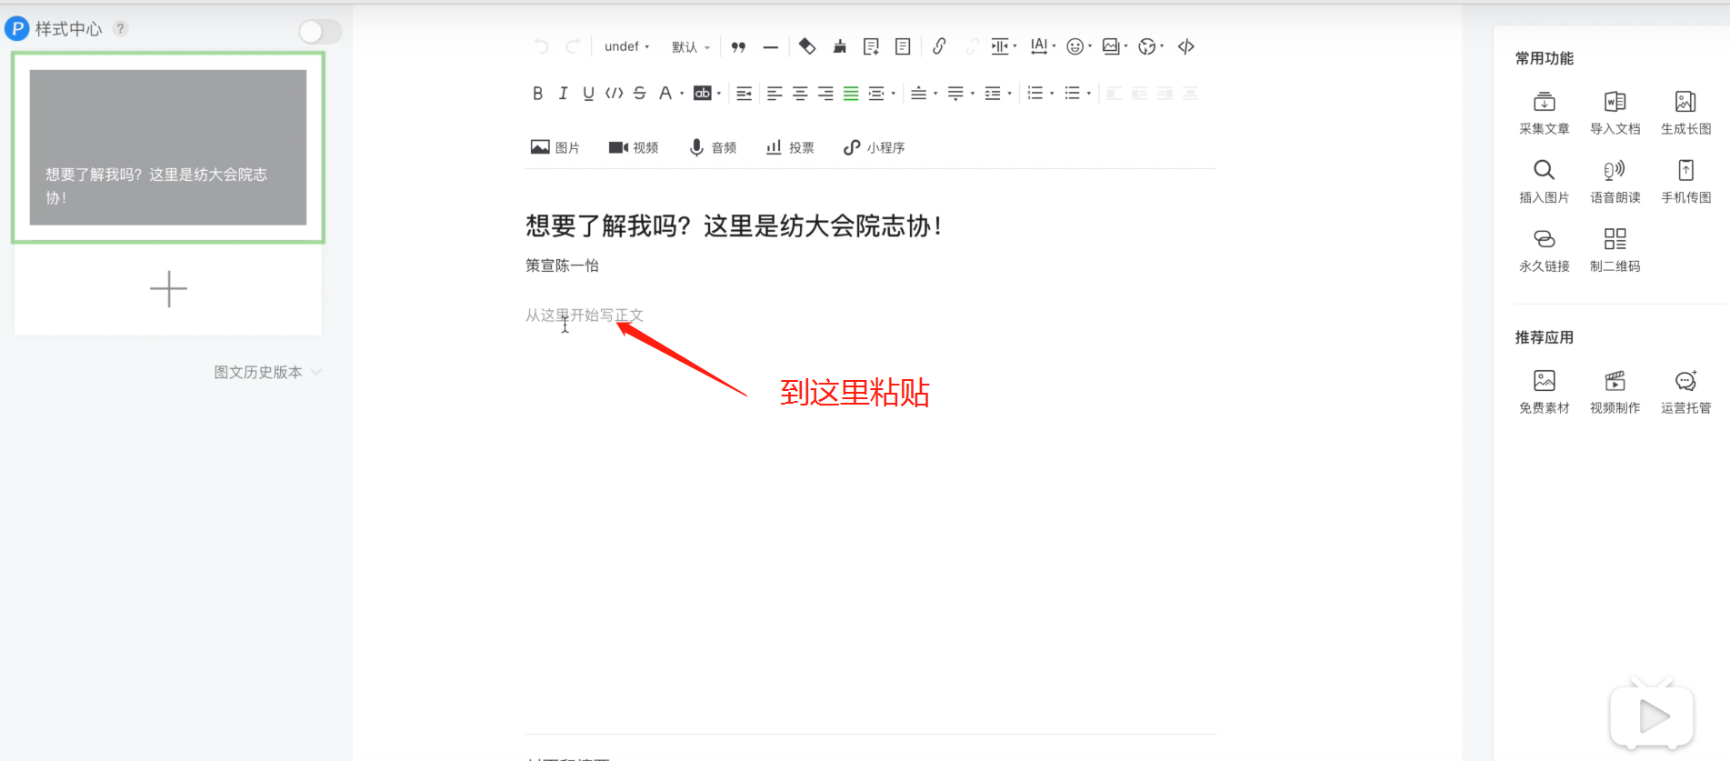Click the author field 策宣陈一怡
1730x761 pixels.
(x=562, y=265)
